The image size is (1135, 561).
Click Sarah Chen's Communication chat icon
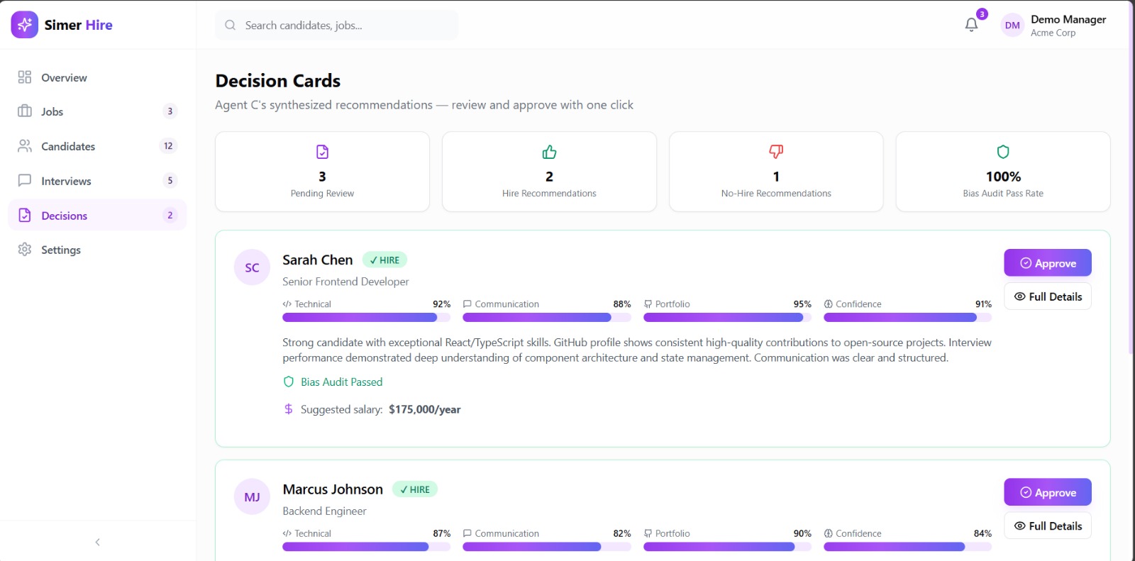click(x=467, y=304)
